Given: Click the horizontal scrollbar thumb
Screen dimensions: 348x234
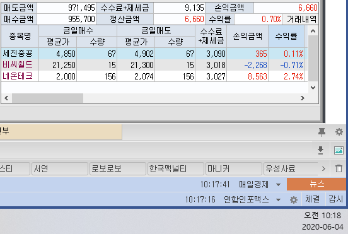Looking at the screenshot, I should click(x=47, y=98).
